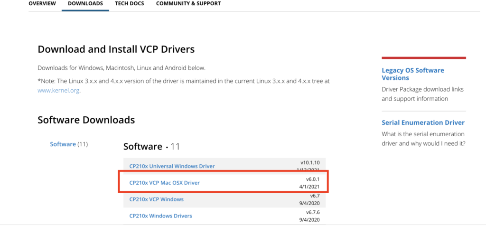Open Legacy OS Software Versions link

(412, 74)
